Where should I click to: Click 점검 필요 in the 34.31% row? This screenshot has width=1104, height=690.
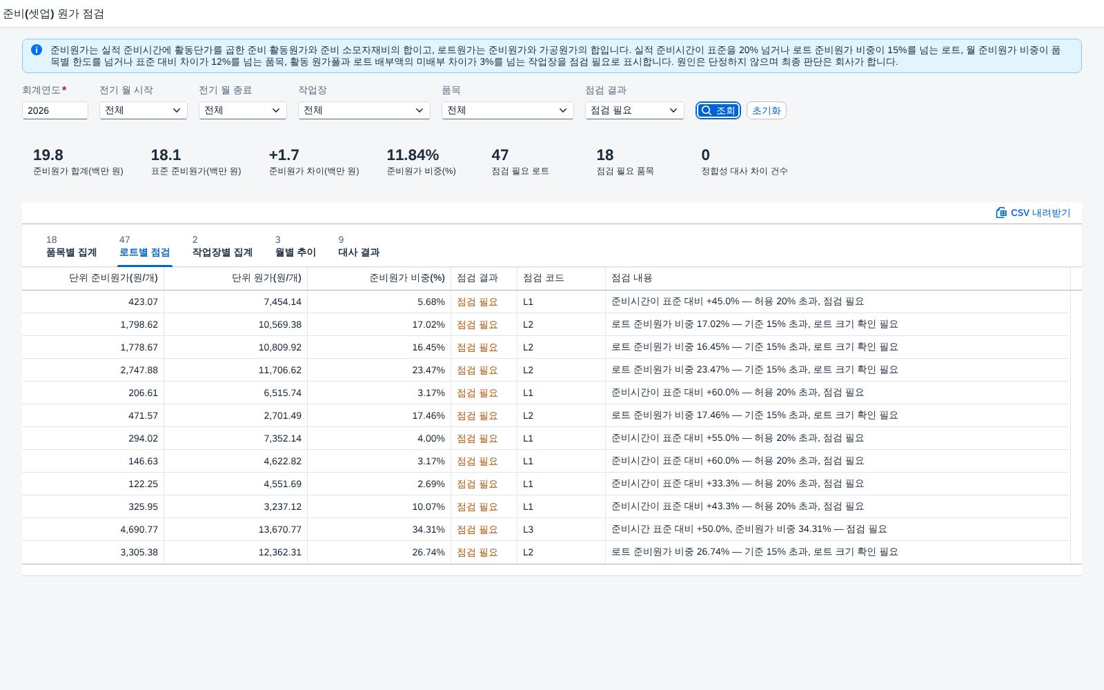pyautogui.click(x=477, y=529)
